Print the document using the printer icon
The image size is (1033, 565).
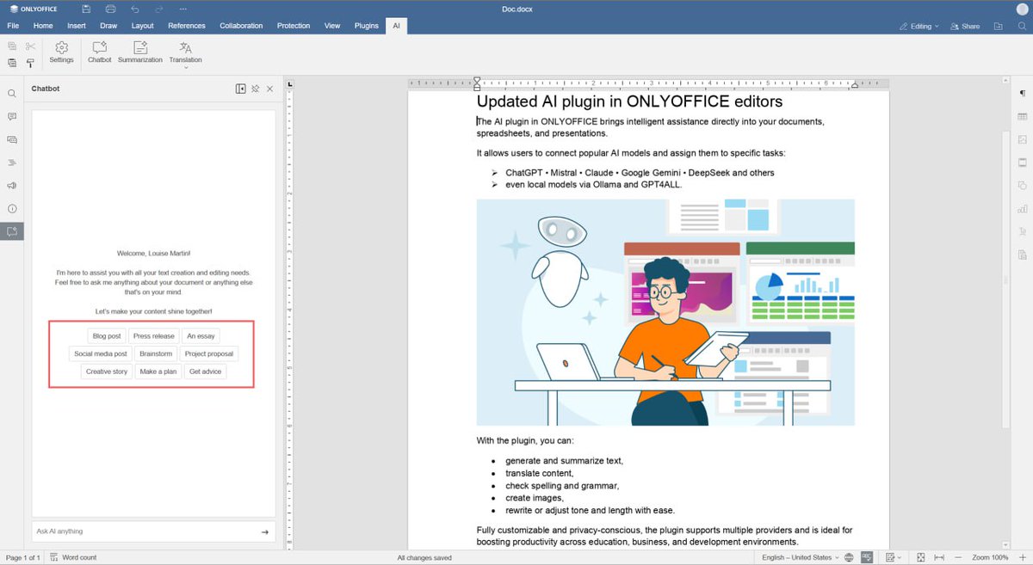[110, 9]
